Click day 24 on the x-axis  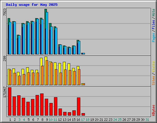(x=115, y=120)
